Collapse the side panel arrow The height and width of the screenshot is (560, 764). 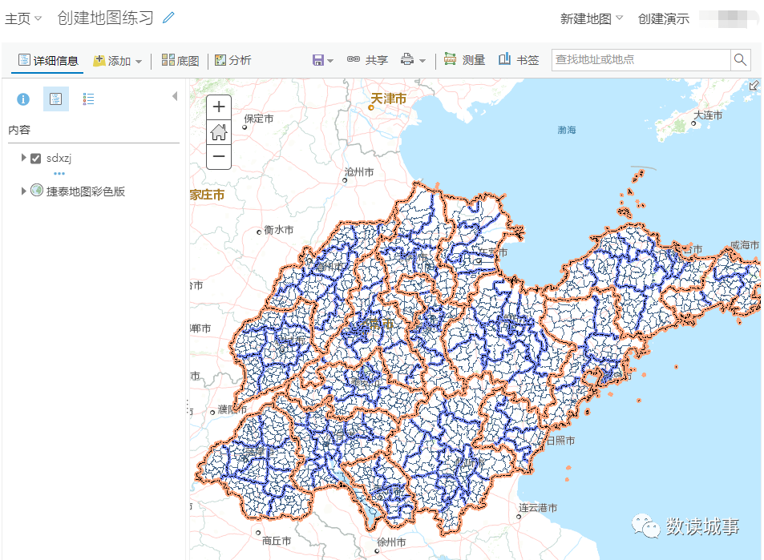pos(175,96)
